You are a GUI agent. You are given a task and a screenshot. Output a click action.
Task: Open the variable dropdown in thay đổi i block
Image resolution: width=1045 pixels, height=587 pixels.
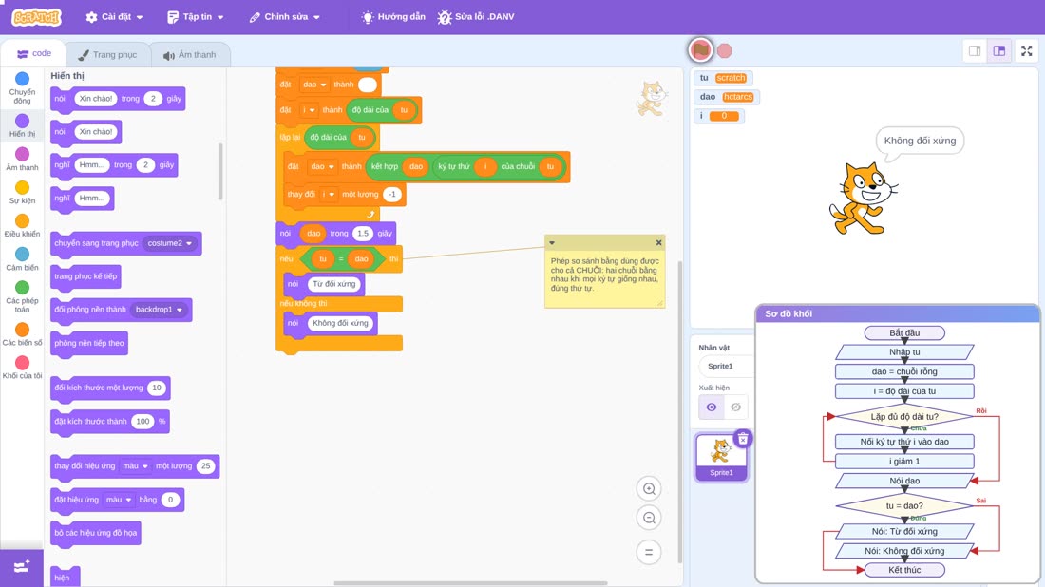[x=328, y=194]
